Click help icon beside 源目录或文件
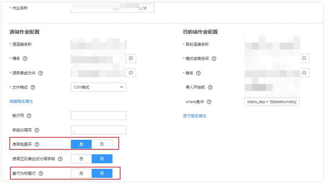The width and height of the screenshot is (325, 183). tap(41, 73)
